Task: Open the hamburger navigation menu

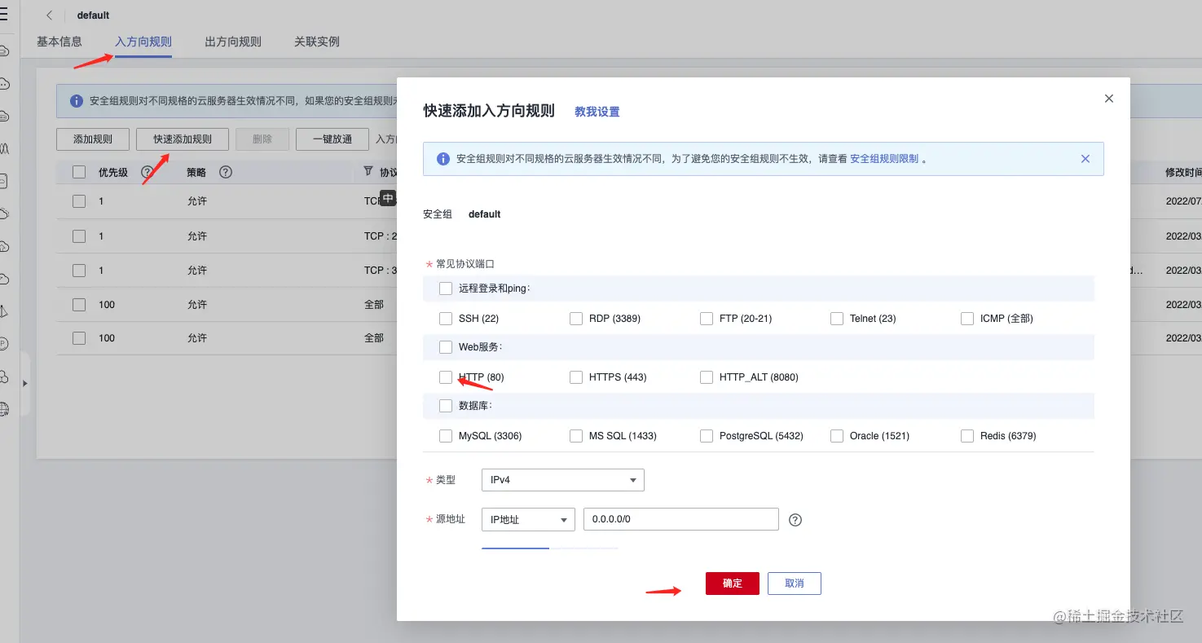Action: click(4, 14)
